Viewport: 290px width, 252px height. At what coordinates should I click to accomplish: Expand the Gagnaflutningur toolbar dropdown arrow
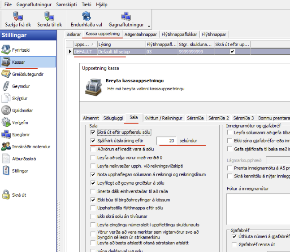click(149, 26)
